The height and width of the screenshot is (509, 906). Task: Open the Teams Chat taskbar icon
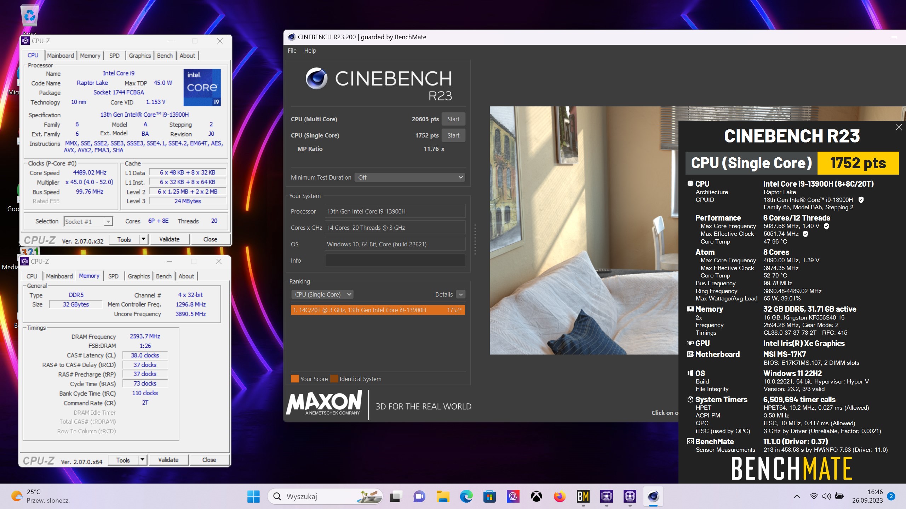pyautogui.click(x=419, y=497)
